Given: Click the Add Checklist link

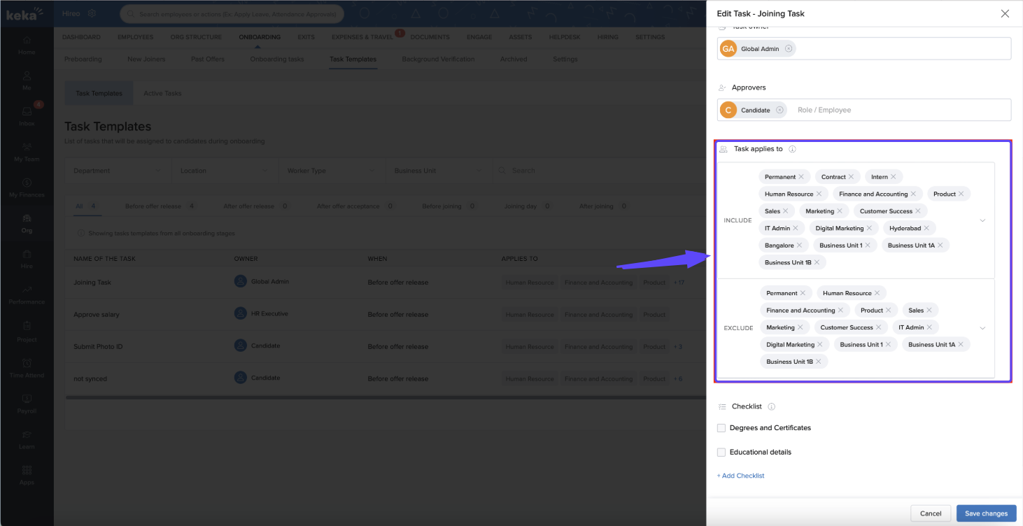Looking at the screenshot, I should (740, 476).
